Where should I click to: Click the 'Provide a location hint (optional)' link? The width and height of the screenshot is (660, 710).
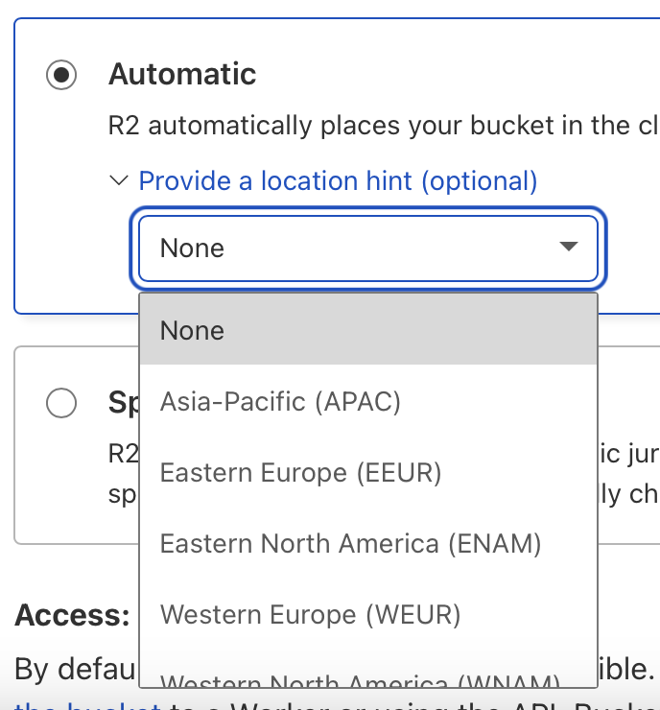(x=338, y=180)
